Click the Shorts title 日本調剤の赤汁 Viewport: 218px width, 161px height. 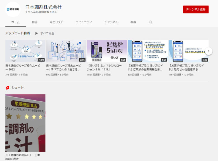click(x=23, y=157)
